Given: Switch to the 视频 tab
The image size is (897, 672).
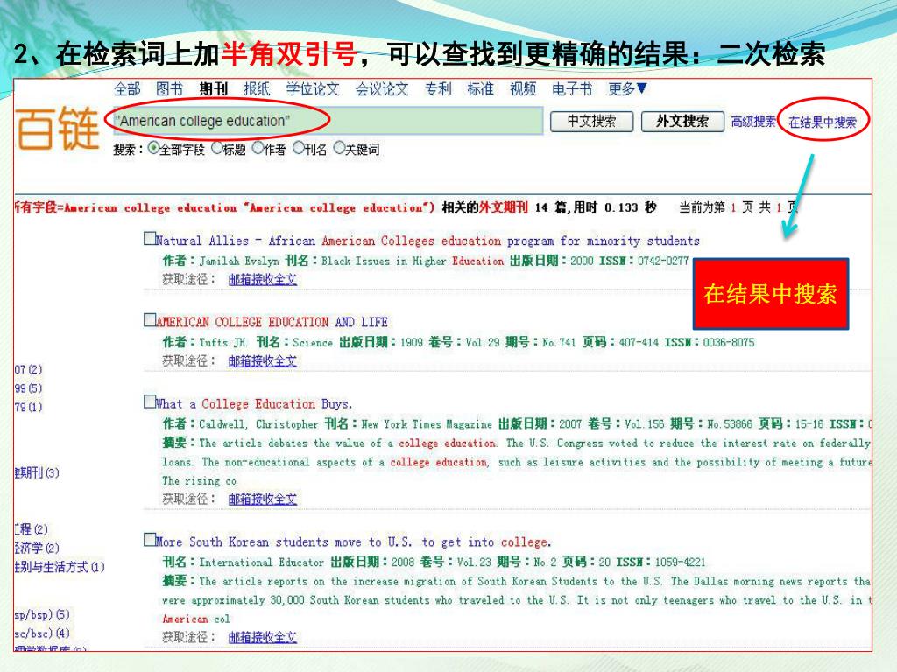Looking at the screenshot, I should [523, 88].
